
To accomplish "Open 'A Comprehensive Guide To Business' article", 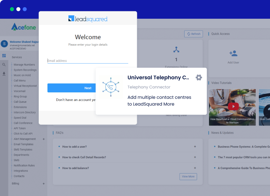I will coord(244,168).
